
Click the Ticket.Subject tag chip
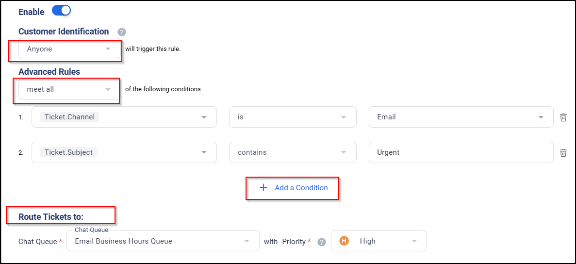pos(68,152)
